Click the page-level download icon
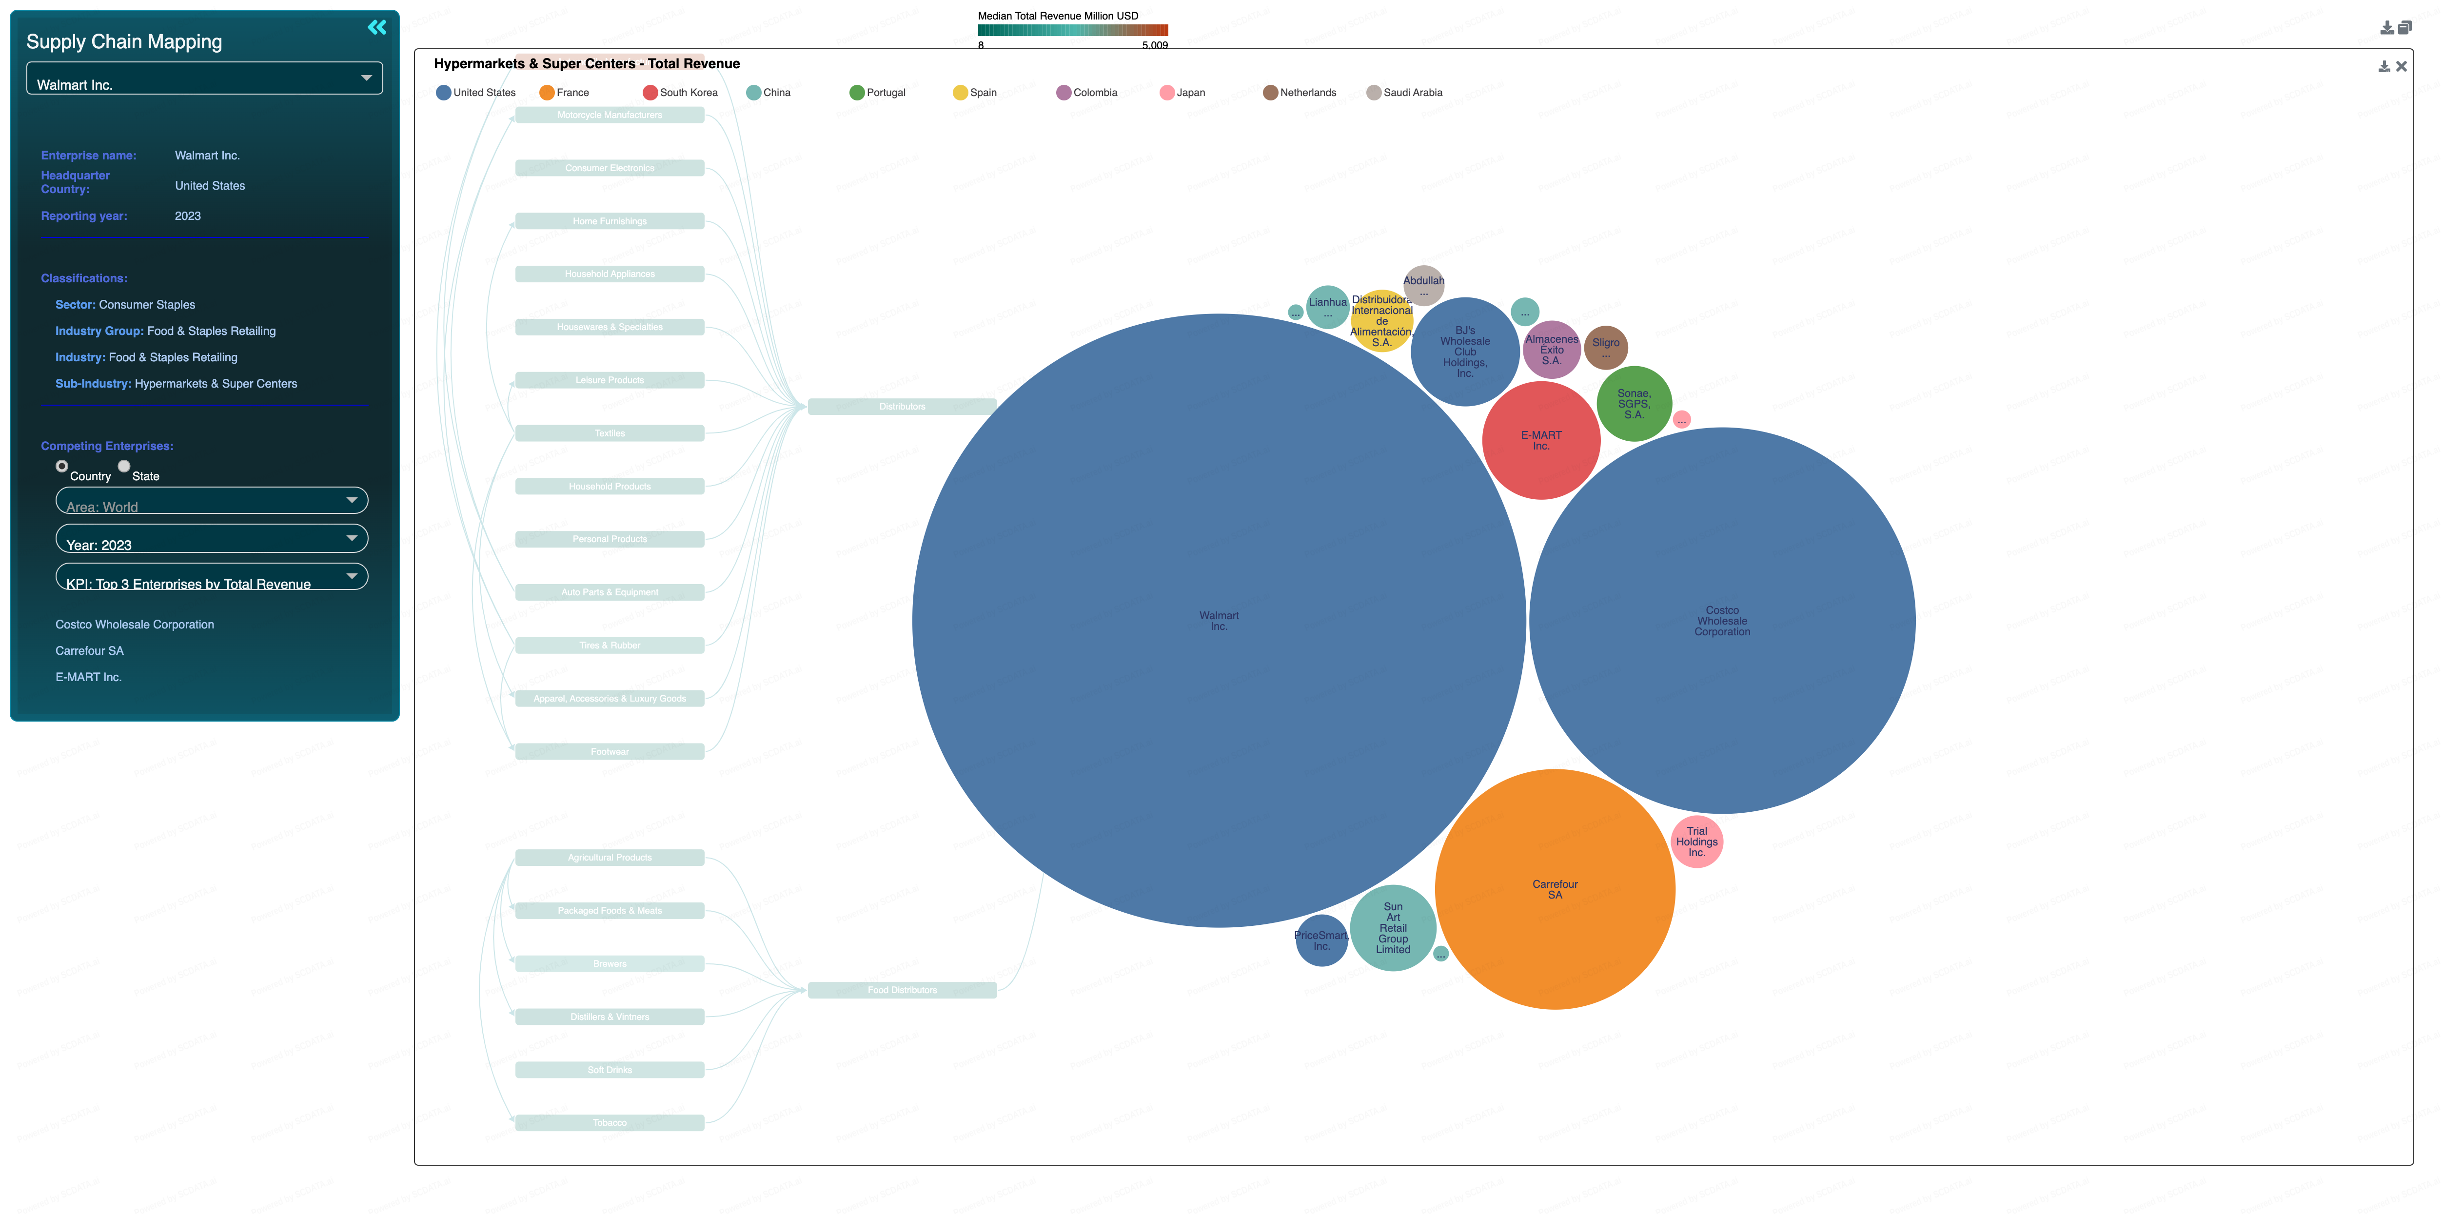The image size is (2443, 1214). click(x=2387, y=27)
